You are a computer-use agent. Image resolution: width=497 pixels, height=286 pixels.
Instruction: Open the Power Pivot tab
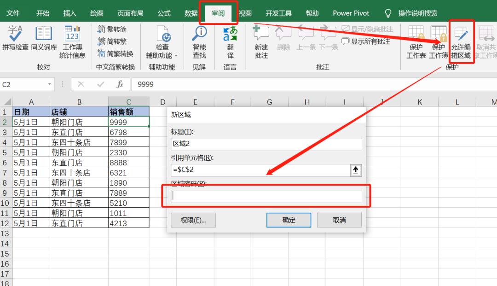pyautogui.click(x=351, y=13)
